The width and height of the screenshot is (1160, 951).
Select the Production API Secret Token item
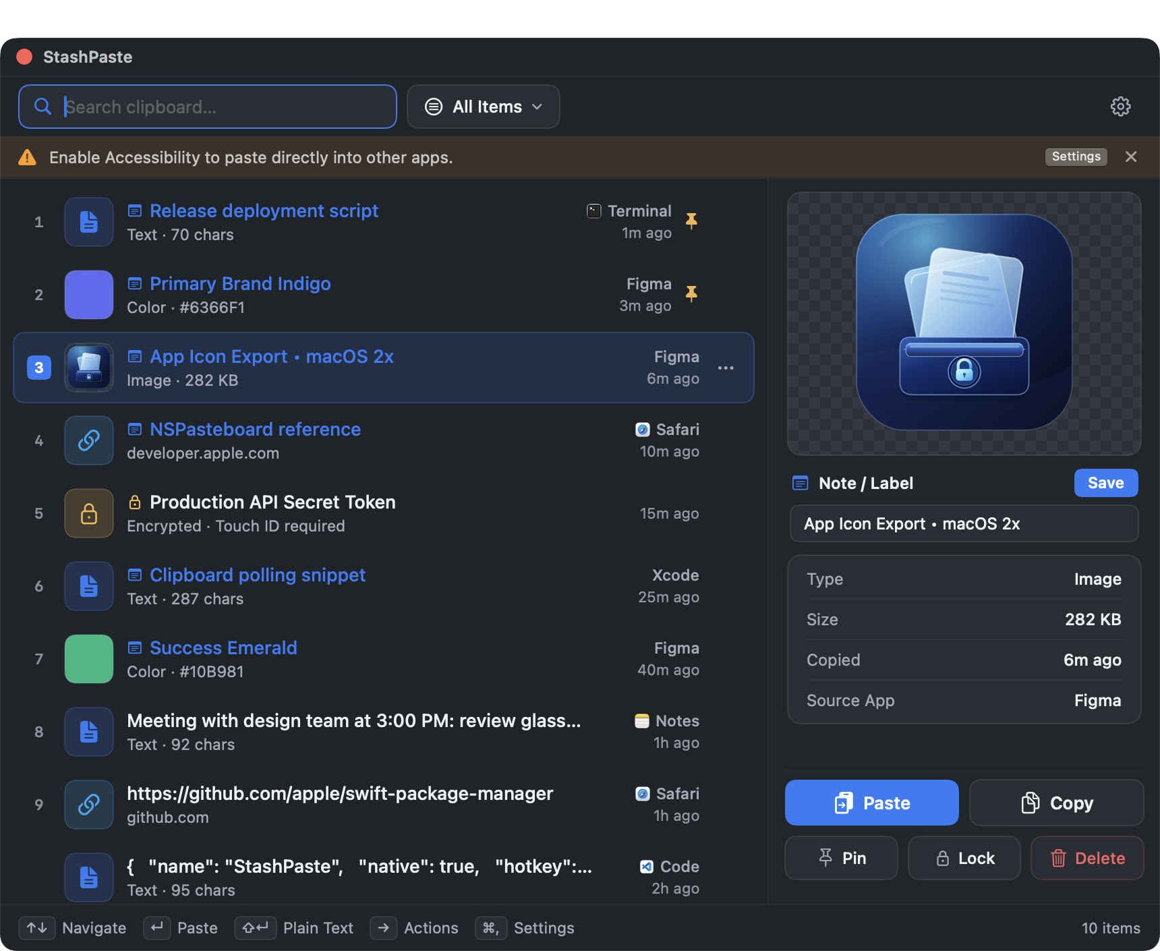384,513
